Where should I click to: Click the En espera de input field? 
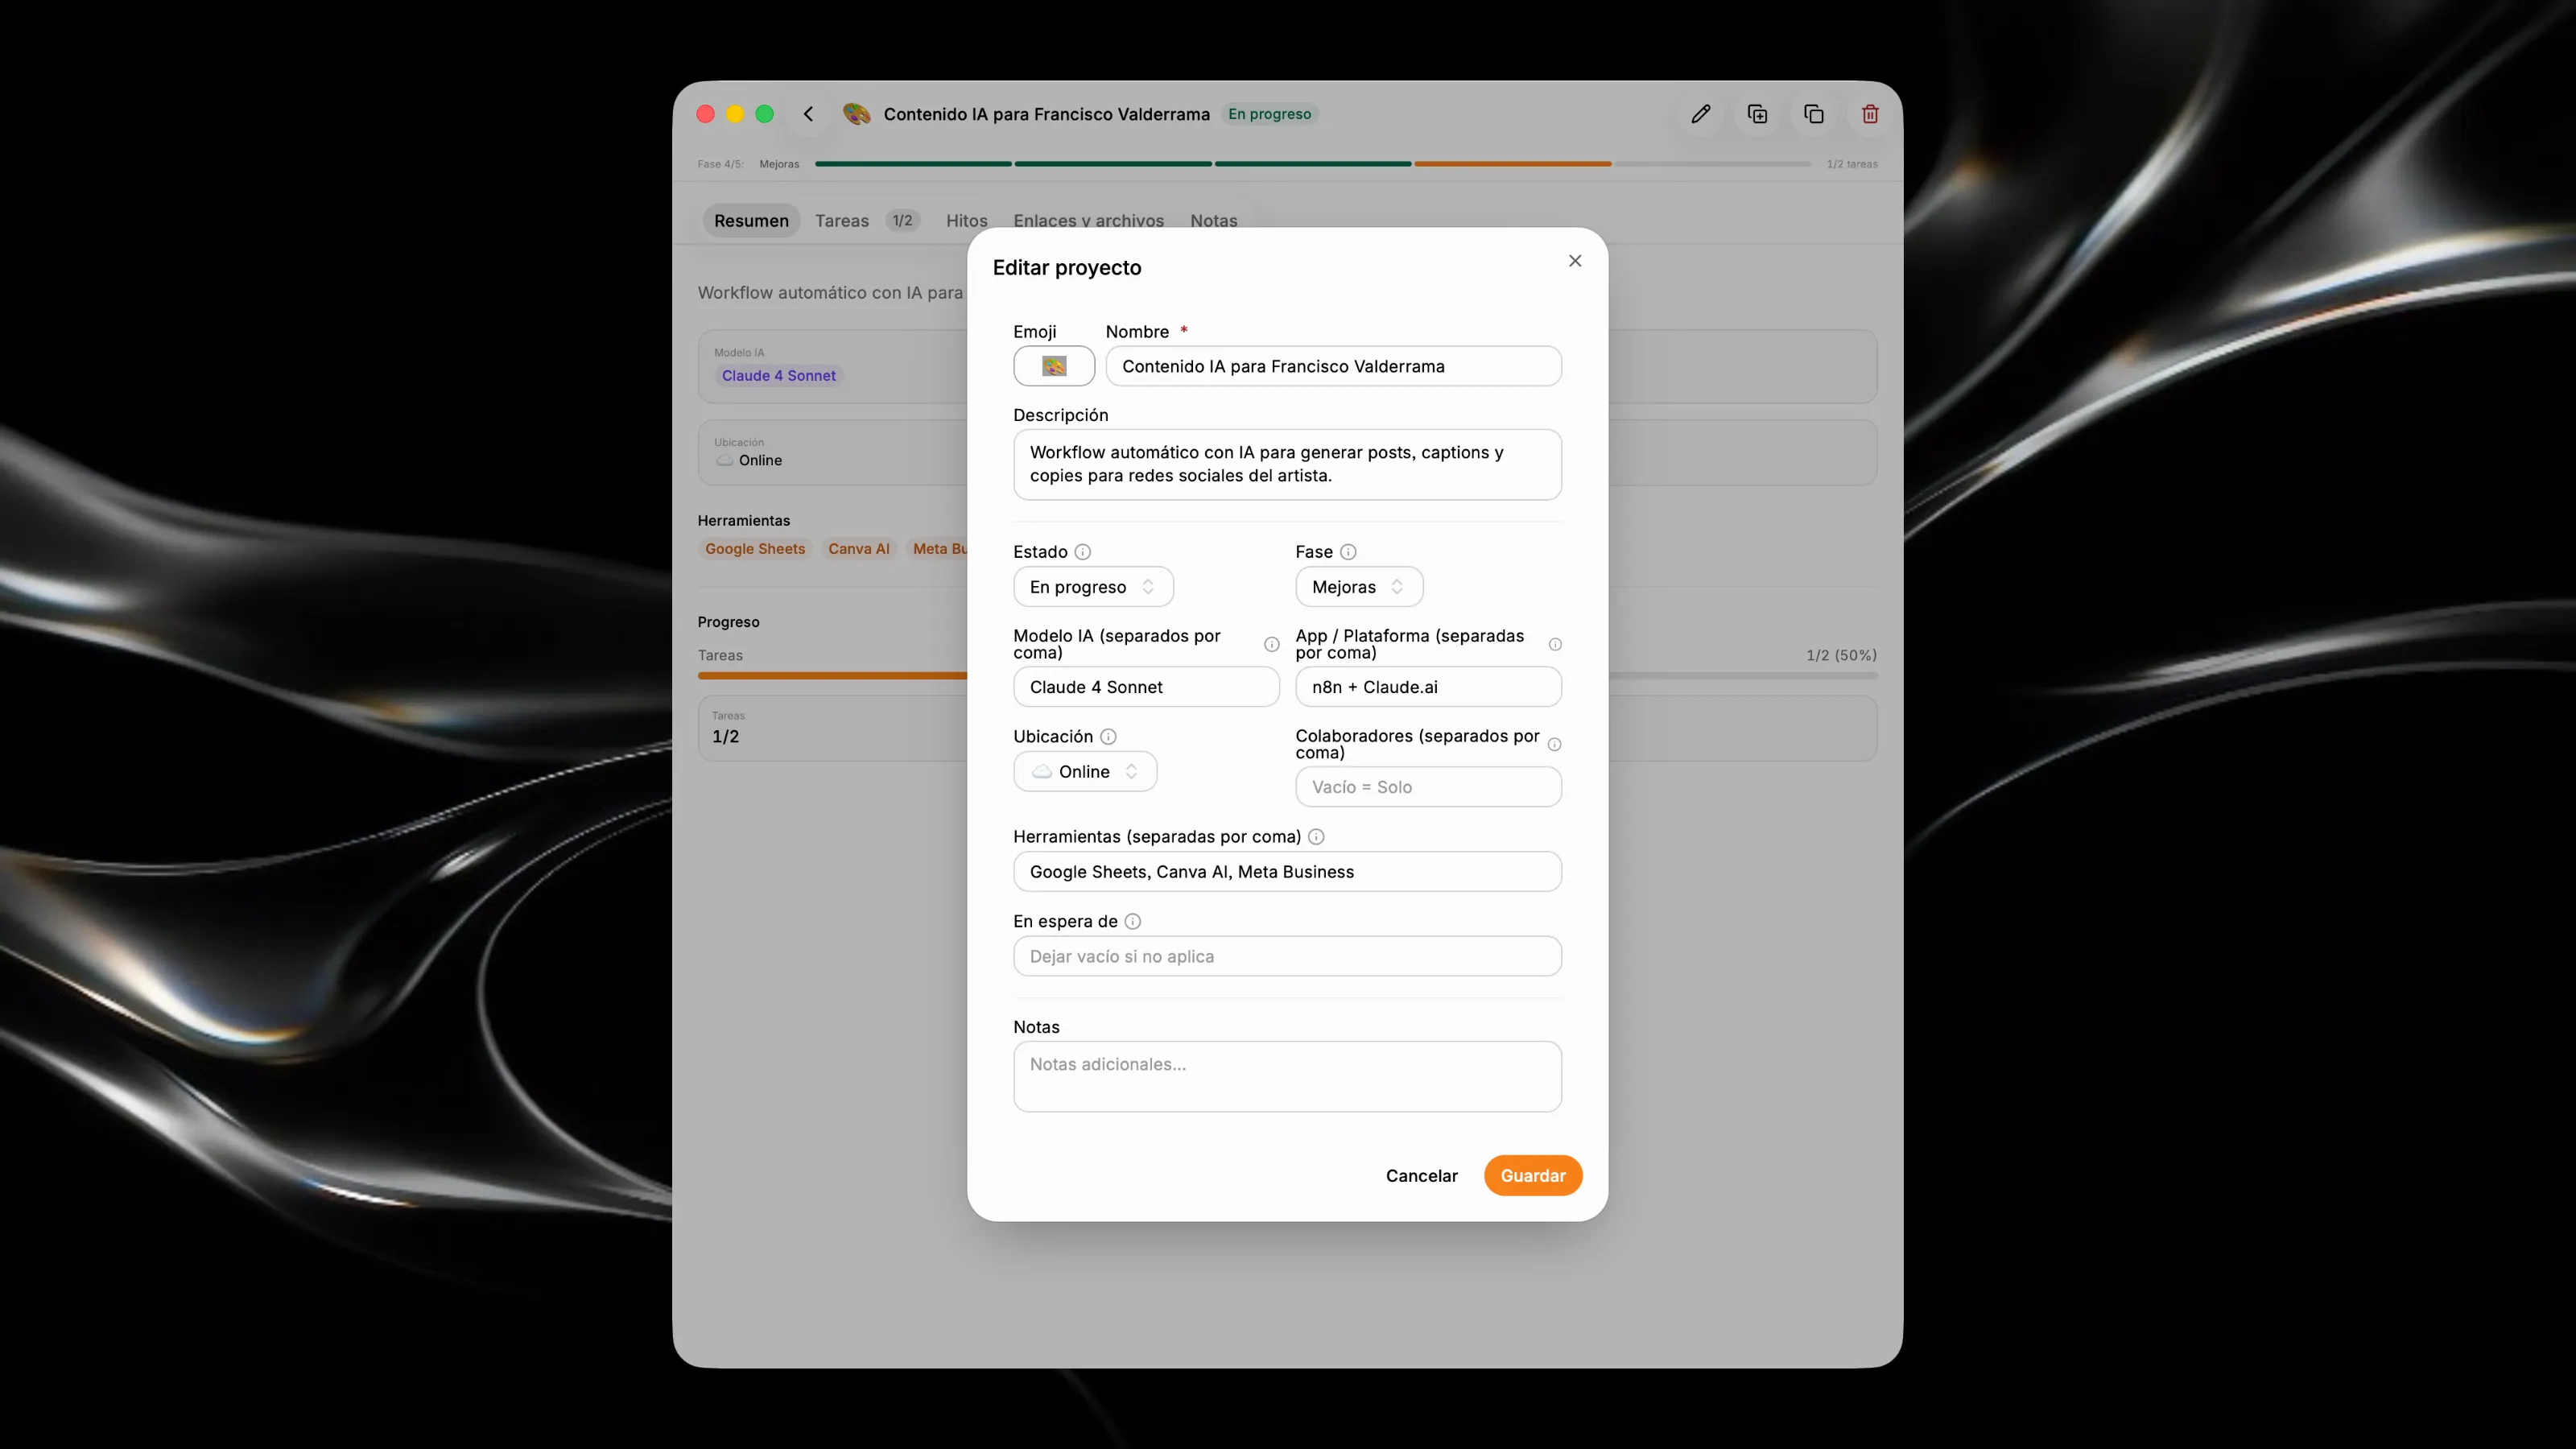1287,957
